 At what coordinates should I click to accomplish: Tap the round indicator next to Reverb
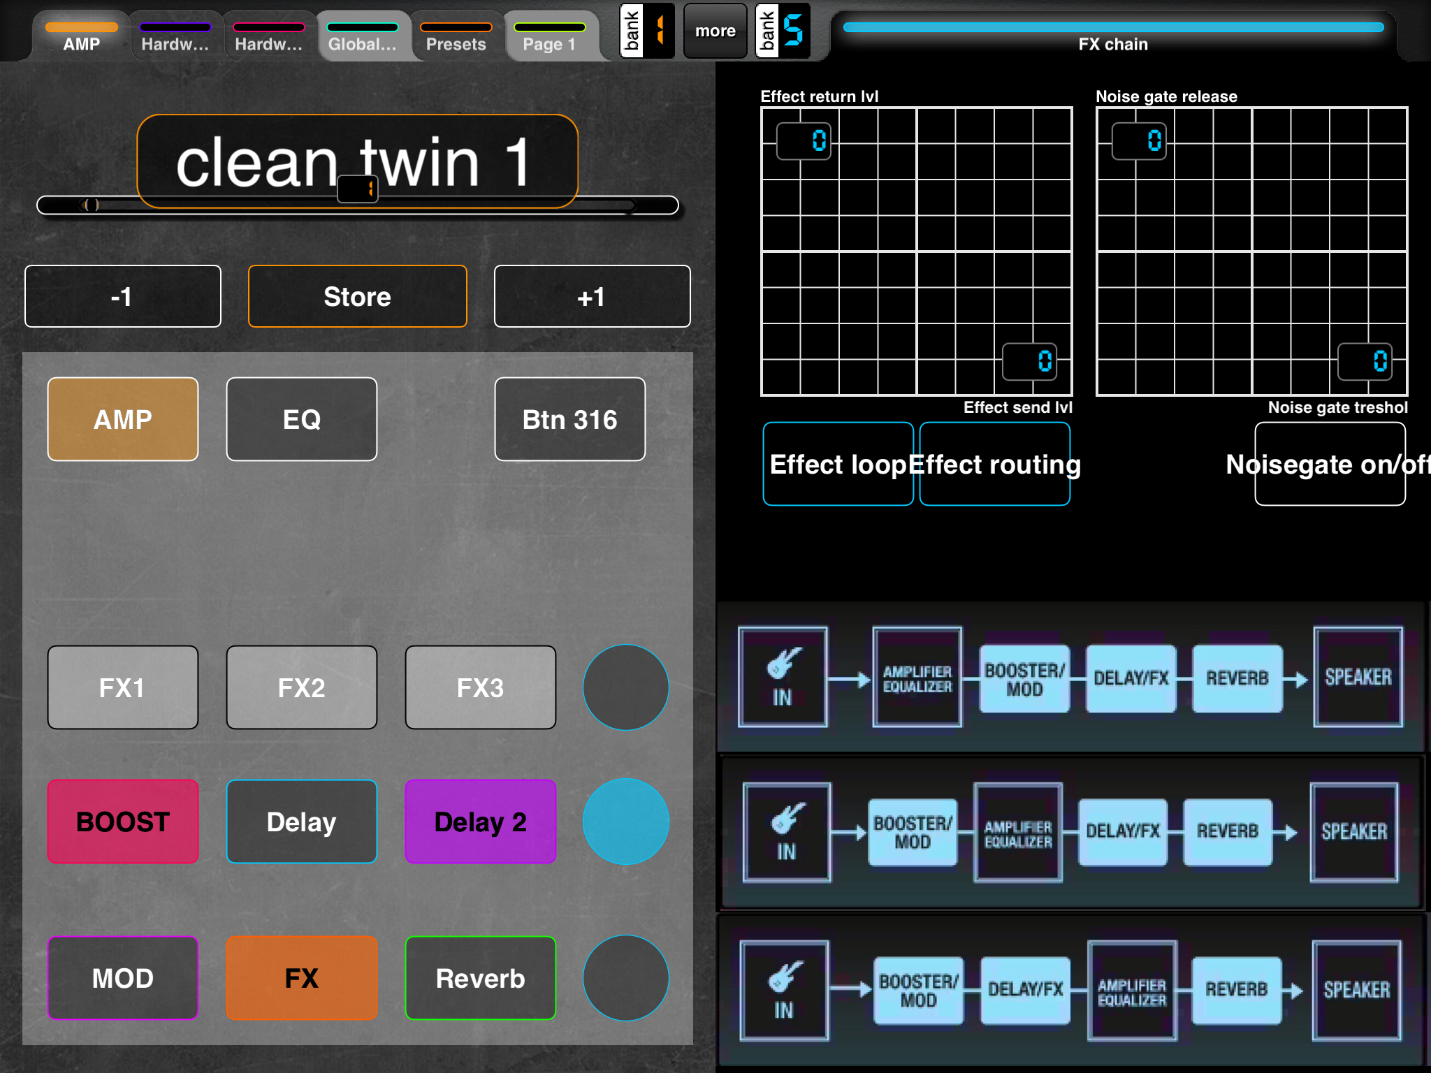tap(625, 978)
